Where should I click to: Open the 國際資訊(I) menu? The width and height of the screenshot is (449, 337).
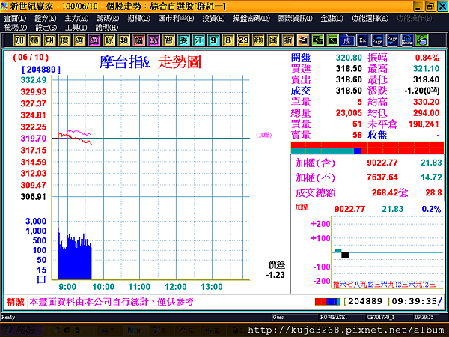tap(296, 18)
